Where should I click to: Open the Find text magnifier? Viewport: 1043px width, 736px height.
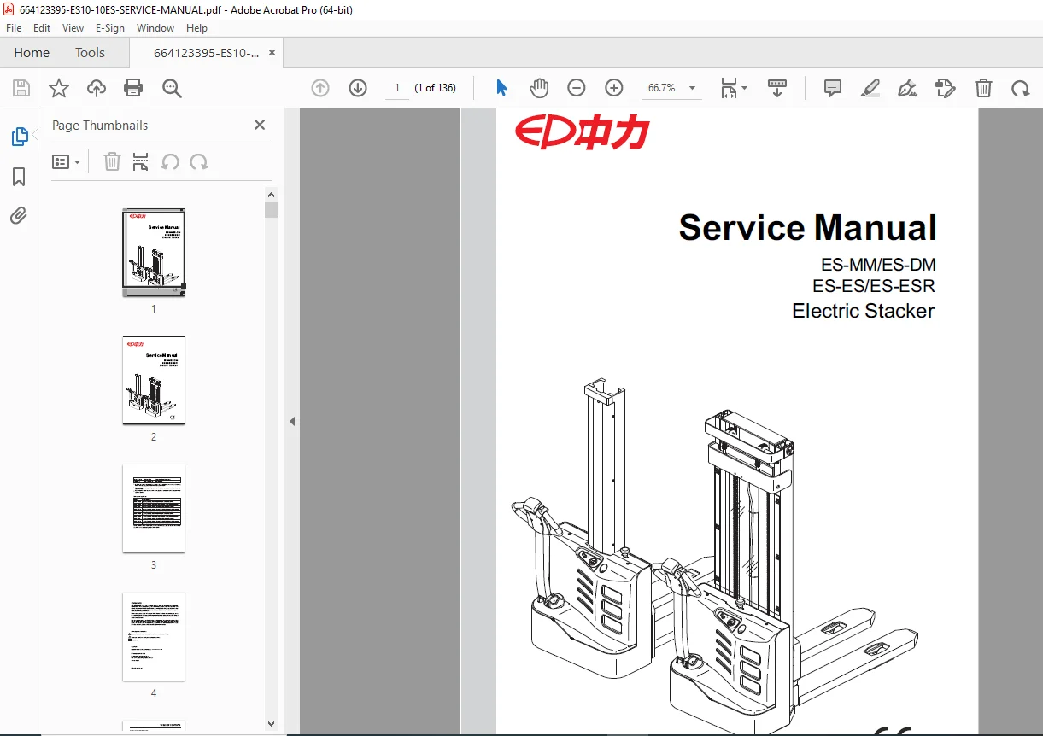point(172,88)
